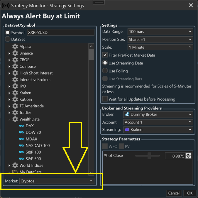The height and width of the screenshot is (198, 198).
Task: Click the World Indices gear icon
Action: point(15,165)
